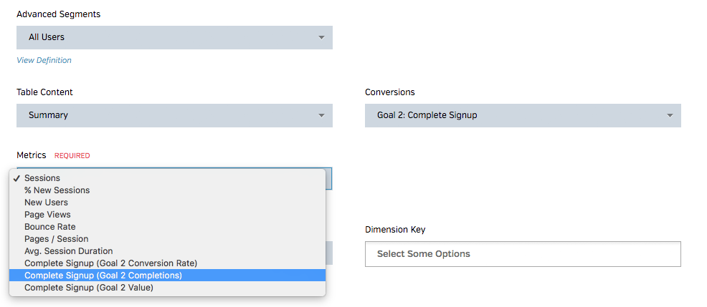Open the Advanced Segments All Users selector

pos(174,37)
